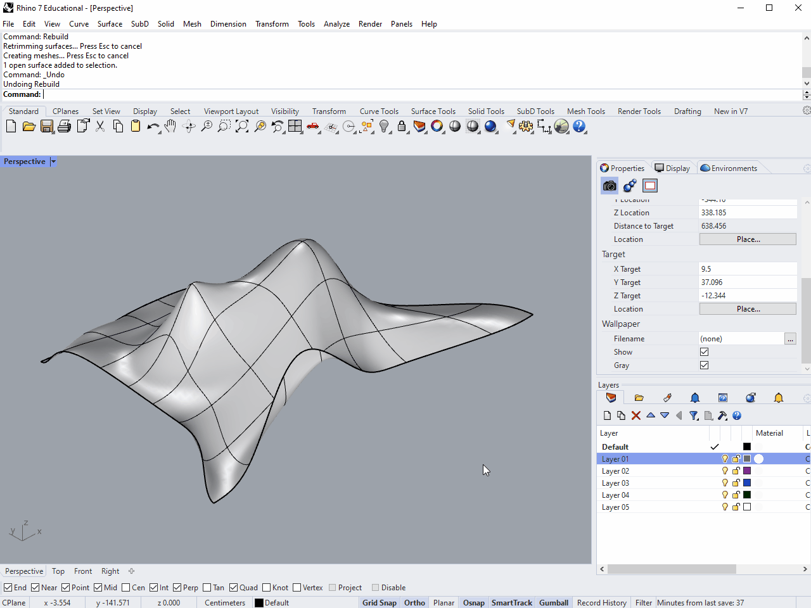Image resolution: width=811 pixels, height=608 pixels.
Task: Select the Zoom Extents toolbar icon
Action: tap(242, 127)
